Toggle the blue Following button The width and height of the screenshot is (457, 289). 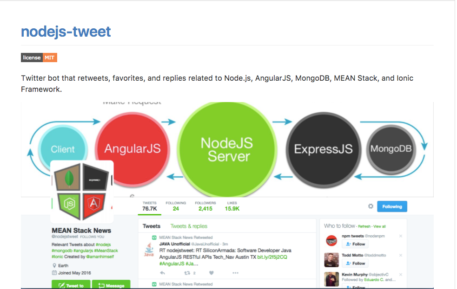coord(392,206)
